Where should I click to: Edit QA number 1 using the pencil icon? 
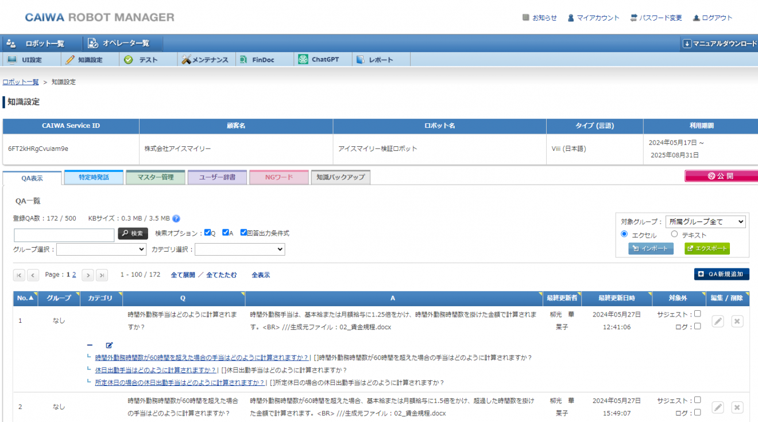[x=717, y=321]
